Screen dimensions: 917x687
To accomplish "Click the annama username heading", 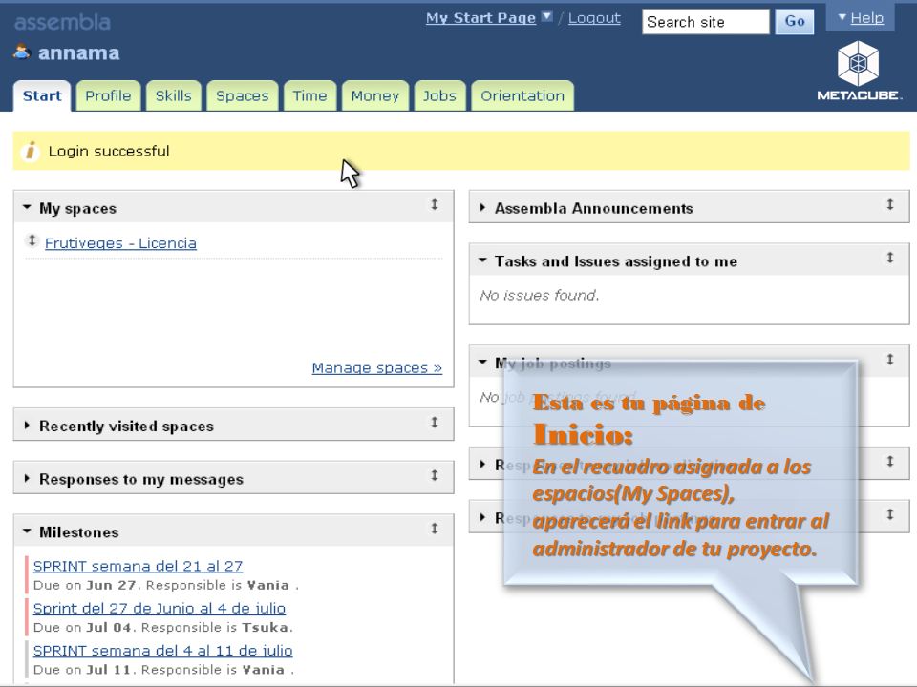I will click(x=79, y=53).
